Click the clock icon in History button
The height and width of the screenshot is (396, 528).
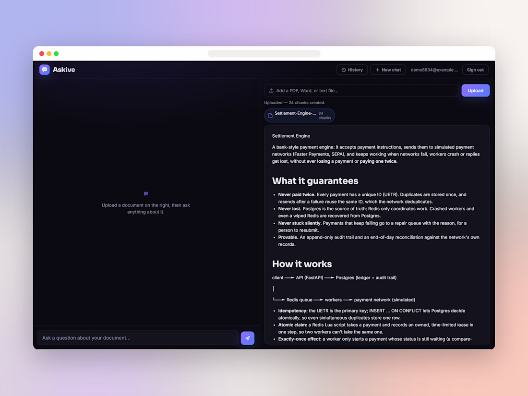(x=344, y=70)
